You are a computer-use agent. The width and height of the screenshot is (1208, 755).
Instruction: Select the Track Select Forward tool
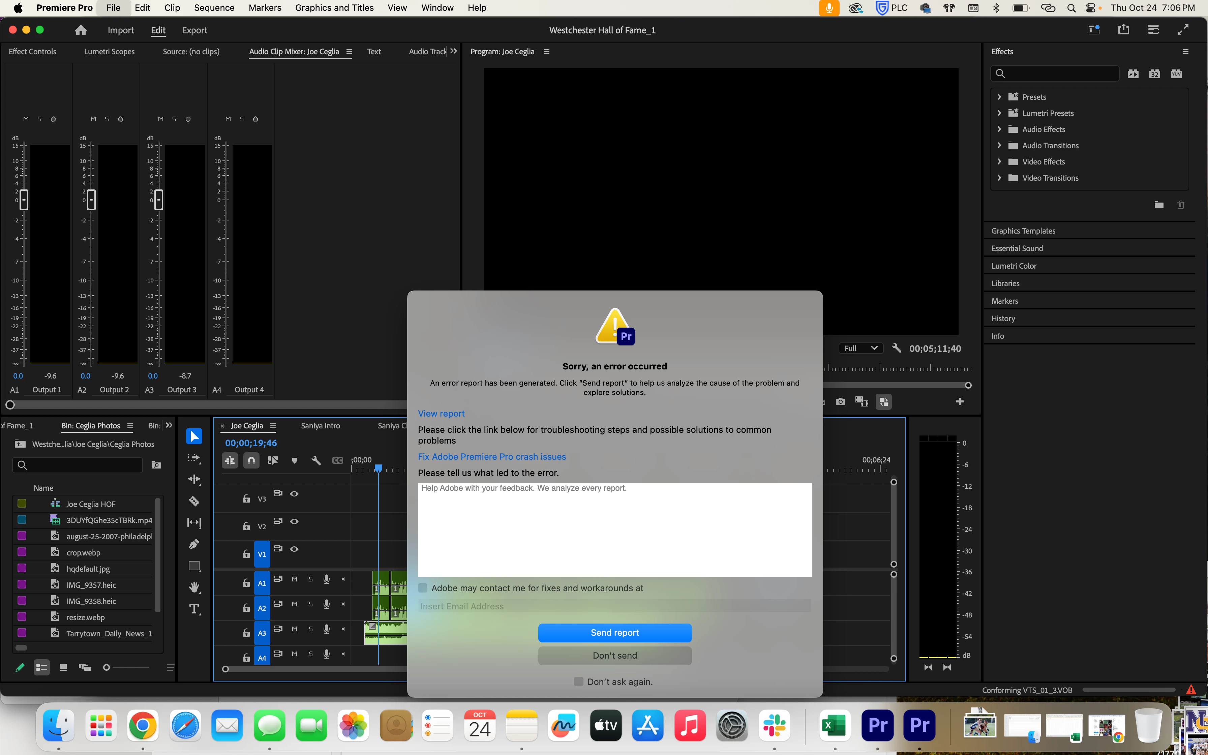[x=194, y=458]
